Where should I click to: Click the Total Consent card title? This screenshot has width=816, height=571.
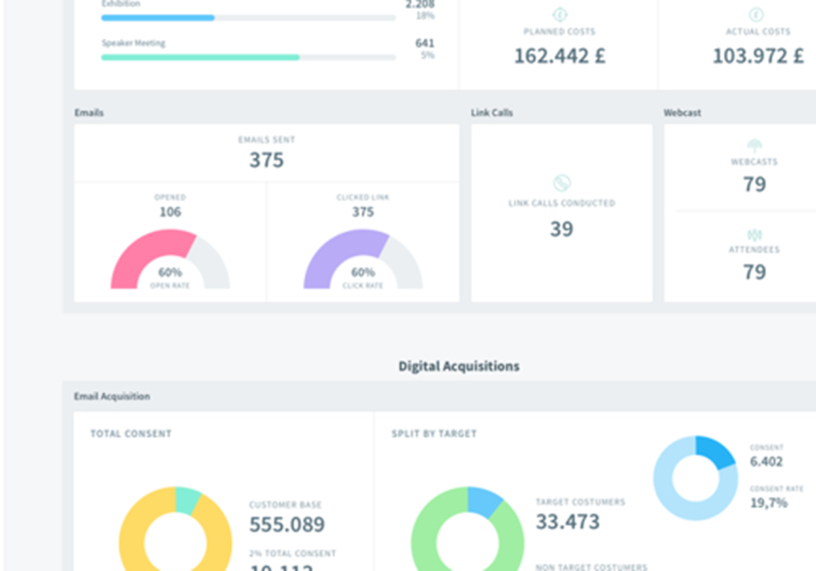[x=131, y=434]
